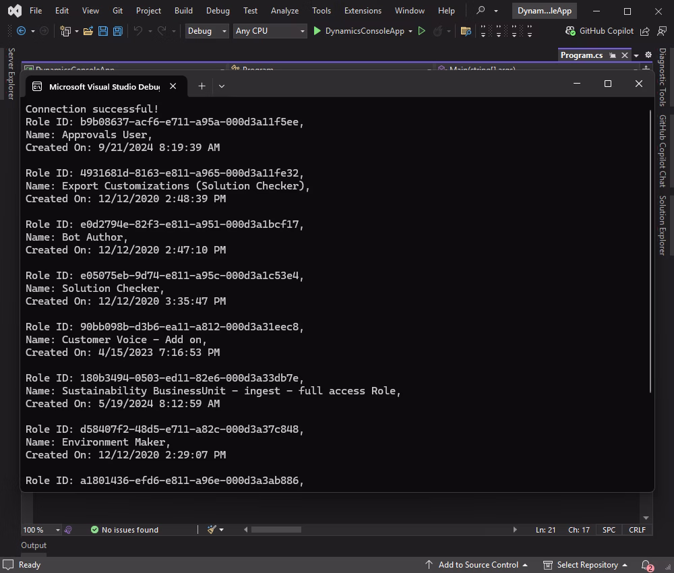The image size is (674, 573).
Task: Open the Tools menu
Action: [x=321, y=10]
